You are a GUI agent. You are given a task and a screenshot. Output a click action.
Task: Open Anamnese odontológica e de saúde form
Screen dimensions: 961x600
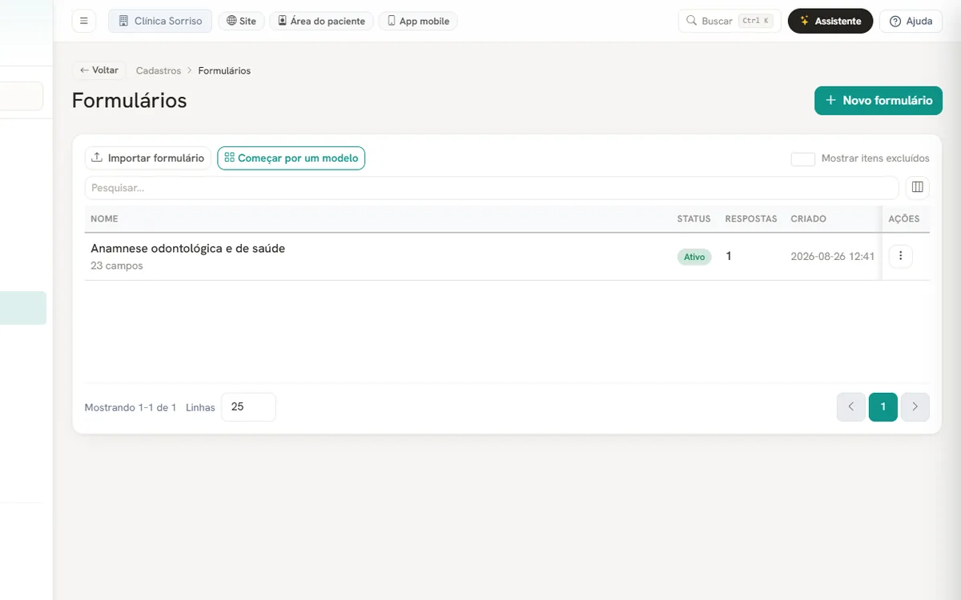(188, 249)
